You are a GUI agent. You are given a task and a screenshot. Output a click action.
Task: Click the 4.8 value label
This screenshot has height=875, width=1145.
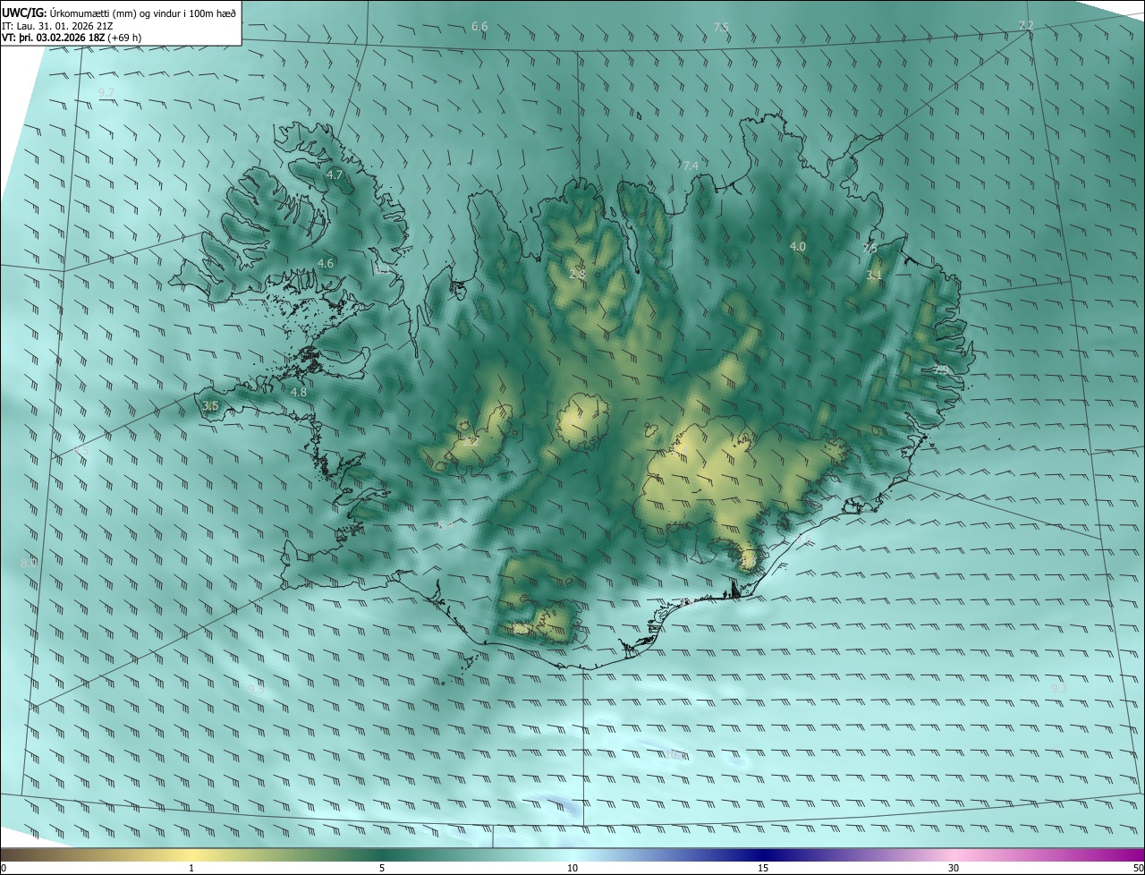coord(299,392)
